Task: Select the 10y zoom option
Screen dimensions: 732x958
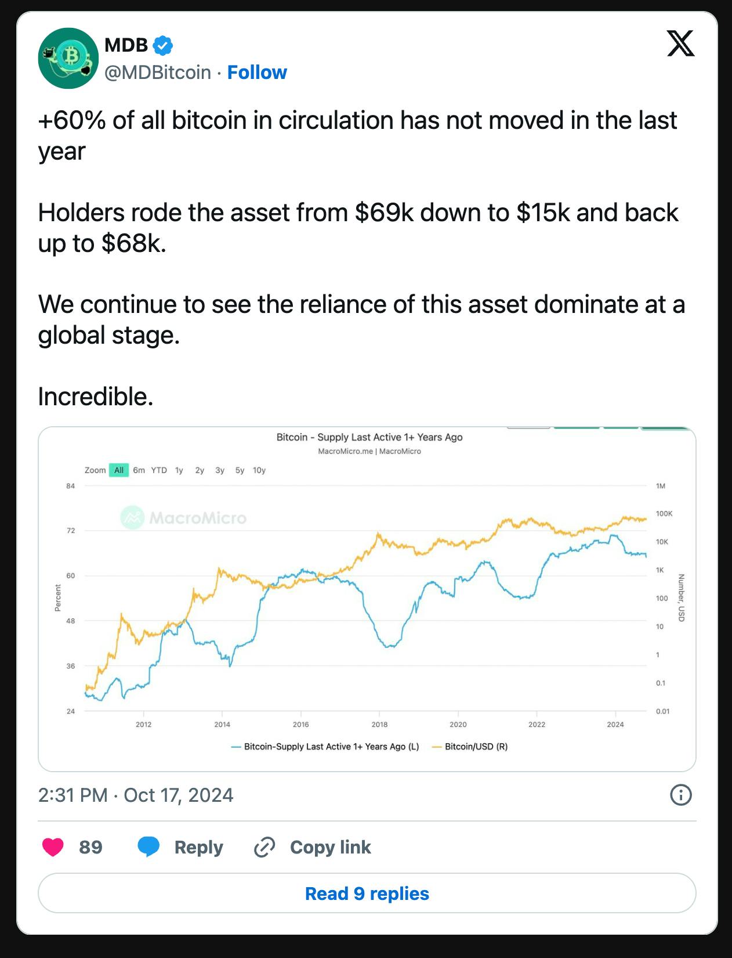Action: click(x=259, y=470)
